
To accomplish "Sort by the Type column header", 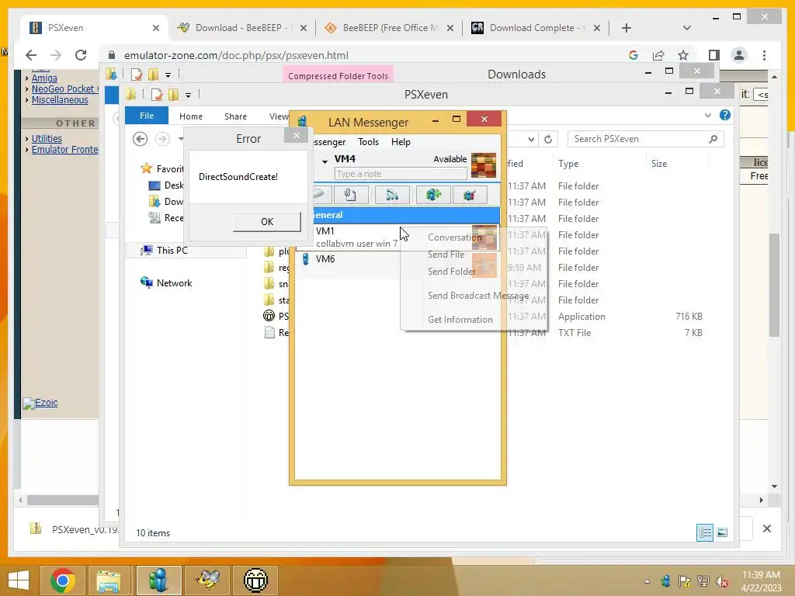I will (568, 164).
